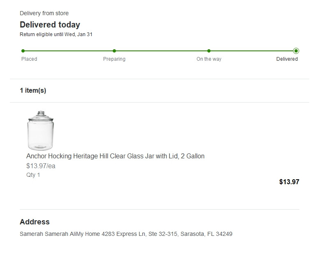Click the bold $13.97 item total
Screen dimensions: 329x265
pos(289,182)
